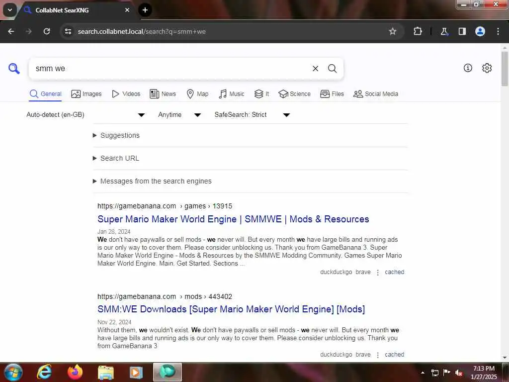Viewport: 509px width, 382px height.
Task: Show hidden tray icons arrow
Action: pos(423,373)
